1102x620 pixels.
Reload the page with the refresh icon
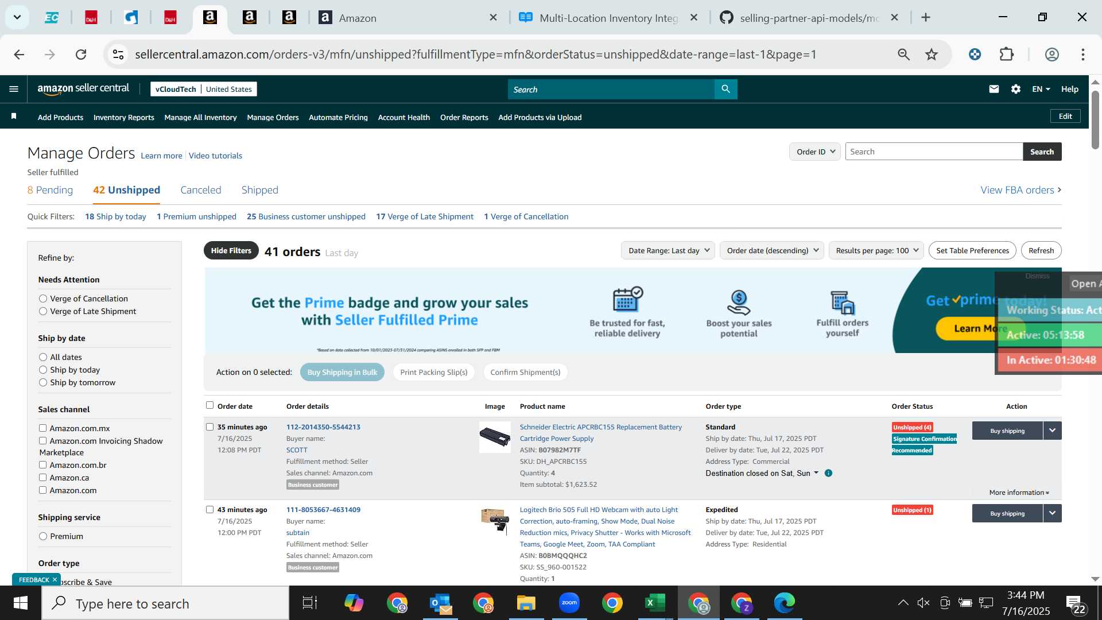(x=81, y=55)
